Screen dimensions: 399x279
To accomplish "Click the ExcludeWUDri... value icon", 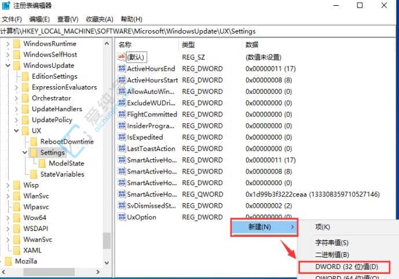I will [122, 103].
